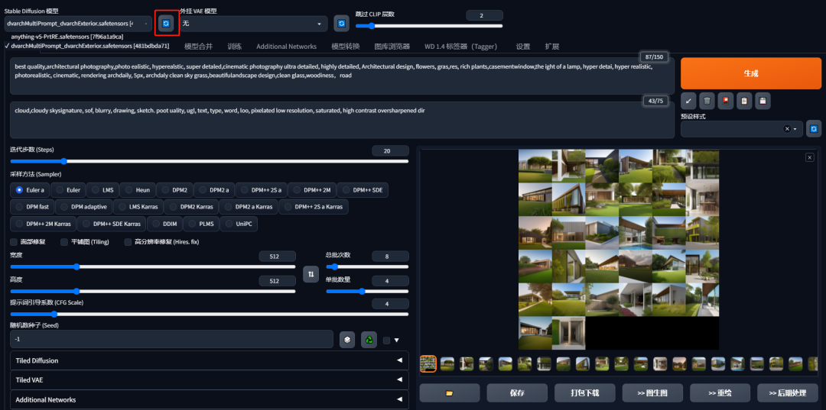
Task: Select the Euler a sampler
Action: tap(30, 190)
